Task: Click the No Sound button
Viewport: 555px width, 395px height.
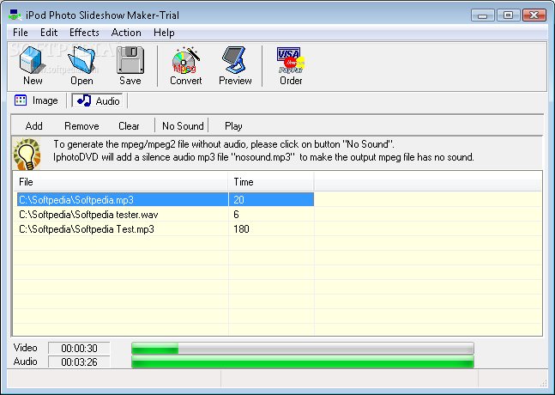Action: click(183, 126)
